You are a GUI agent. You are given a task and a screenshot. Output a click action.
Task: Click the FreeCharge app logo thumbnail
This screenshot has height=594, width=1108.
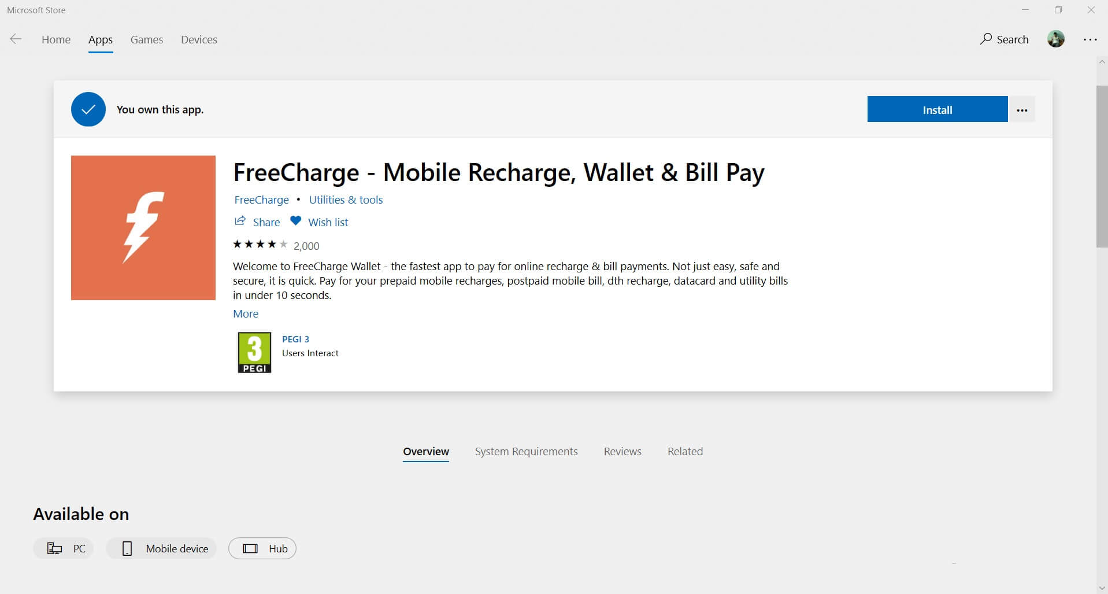[x=143, y=228]
